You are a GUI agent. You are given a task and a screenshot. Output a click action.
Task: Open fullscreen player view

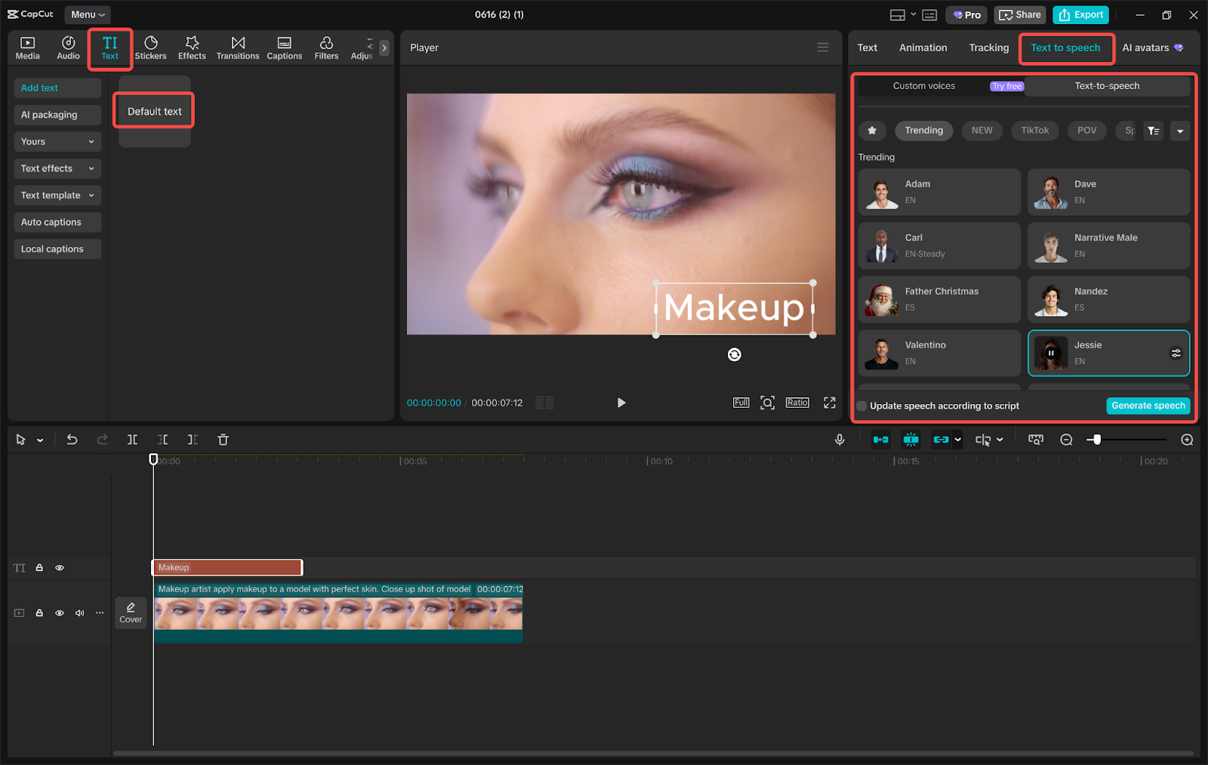pyautogui.click(x=830, y=403)
